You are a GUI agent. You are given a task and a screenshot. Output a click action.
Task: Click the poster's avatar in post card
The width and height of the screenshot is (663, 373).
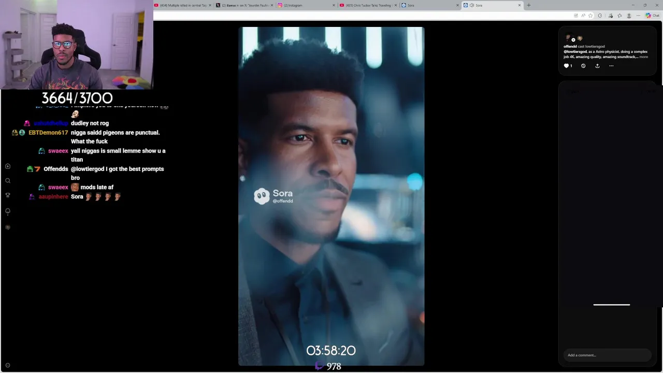click(x=568, y=38)
